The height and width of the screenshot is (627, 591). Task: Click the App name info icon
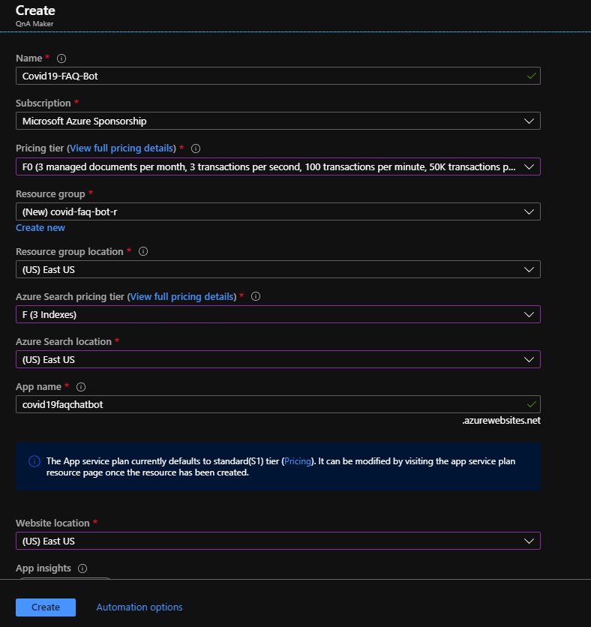(x=81, y=387)
